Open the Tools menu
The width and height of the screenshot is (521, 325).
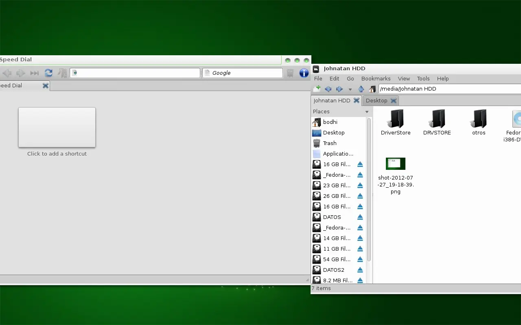point(423,78)
